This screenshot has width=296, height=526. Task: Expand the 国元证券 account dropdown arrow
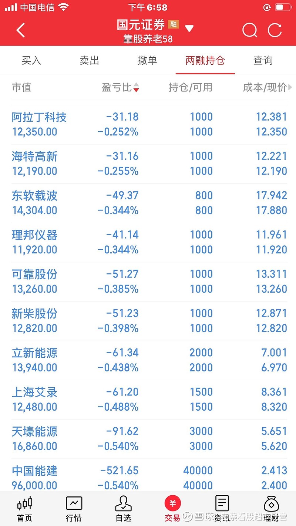pos(189,28)
